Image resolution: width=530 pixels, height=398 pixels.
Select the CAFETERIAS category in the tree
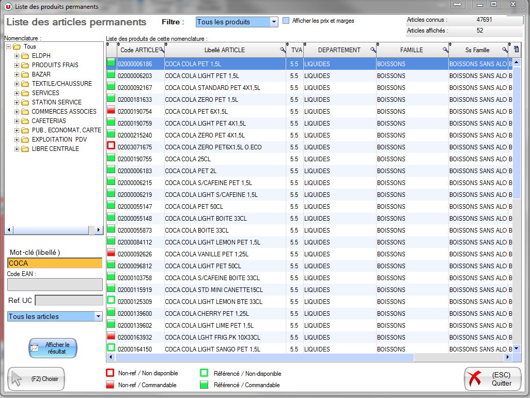coord(48,121)
